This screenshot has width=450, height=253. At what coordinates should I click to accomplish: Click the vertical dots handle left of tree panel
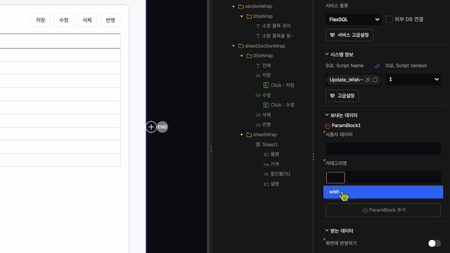[211, 149]
